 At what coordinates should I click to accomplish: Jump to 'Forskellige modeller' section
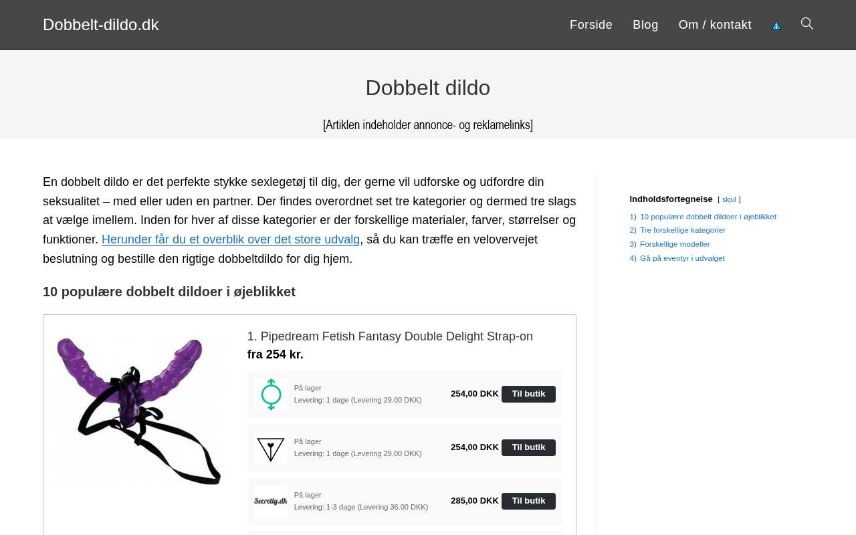point(675,244)
